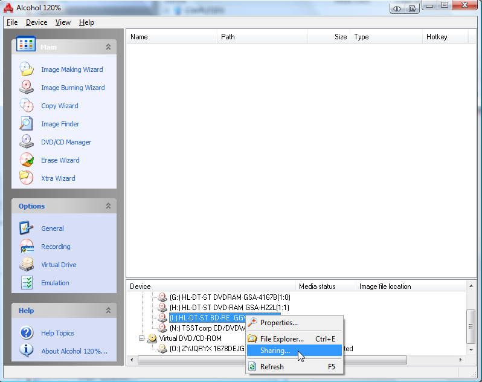
Task: Click the Properties magnifier icon in context menu
Action: click(252, 322)
